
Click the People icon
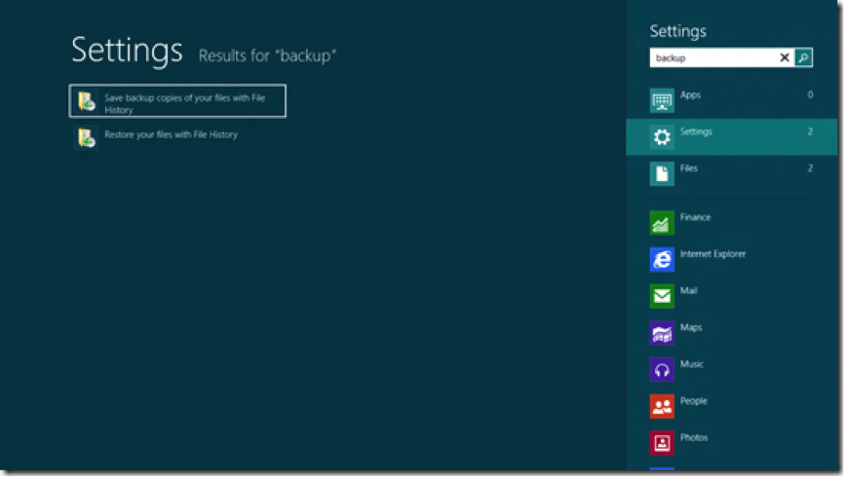point(662,406)
